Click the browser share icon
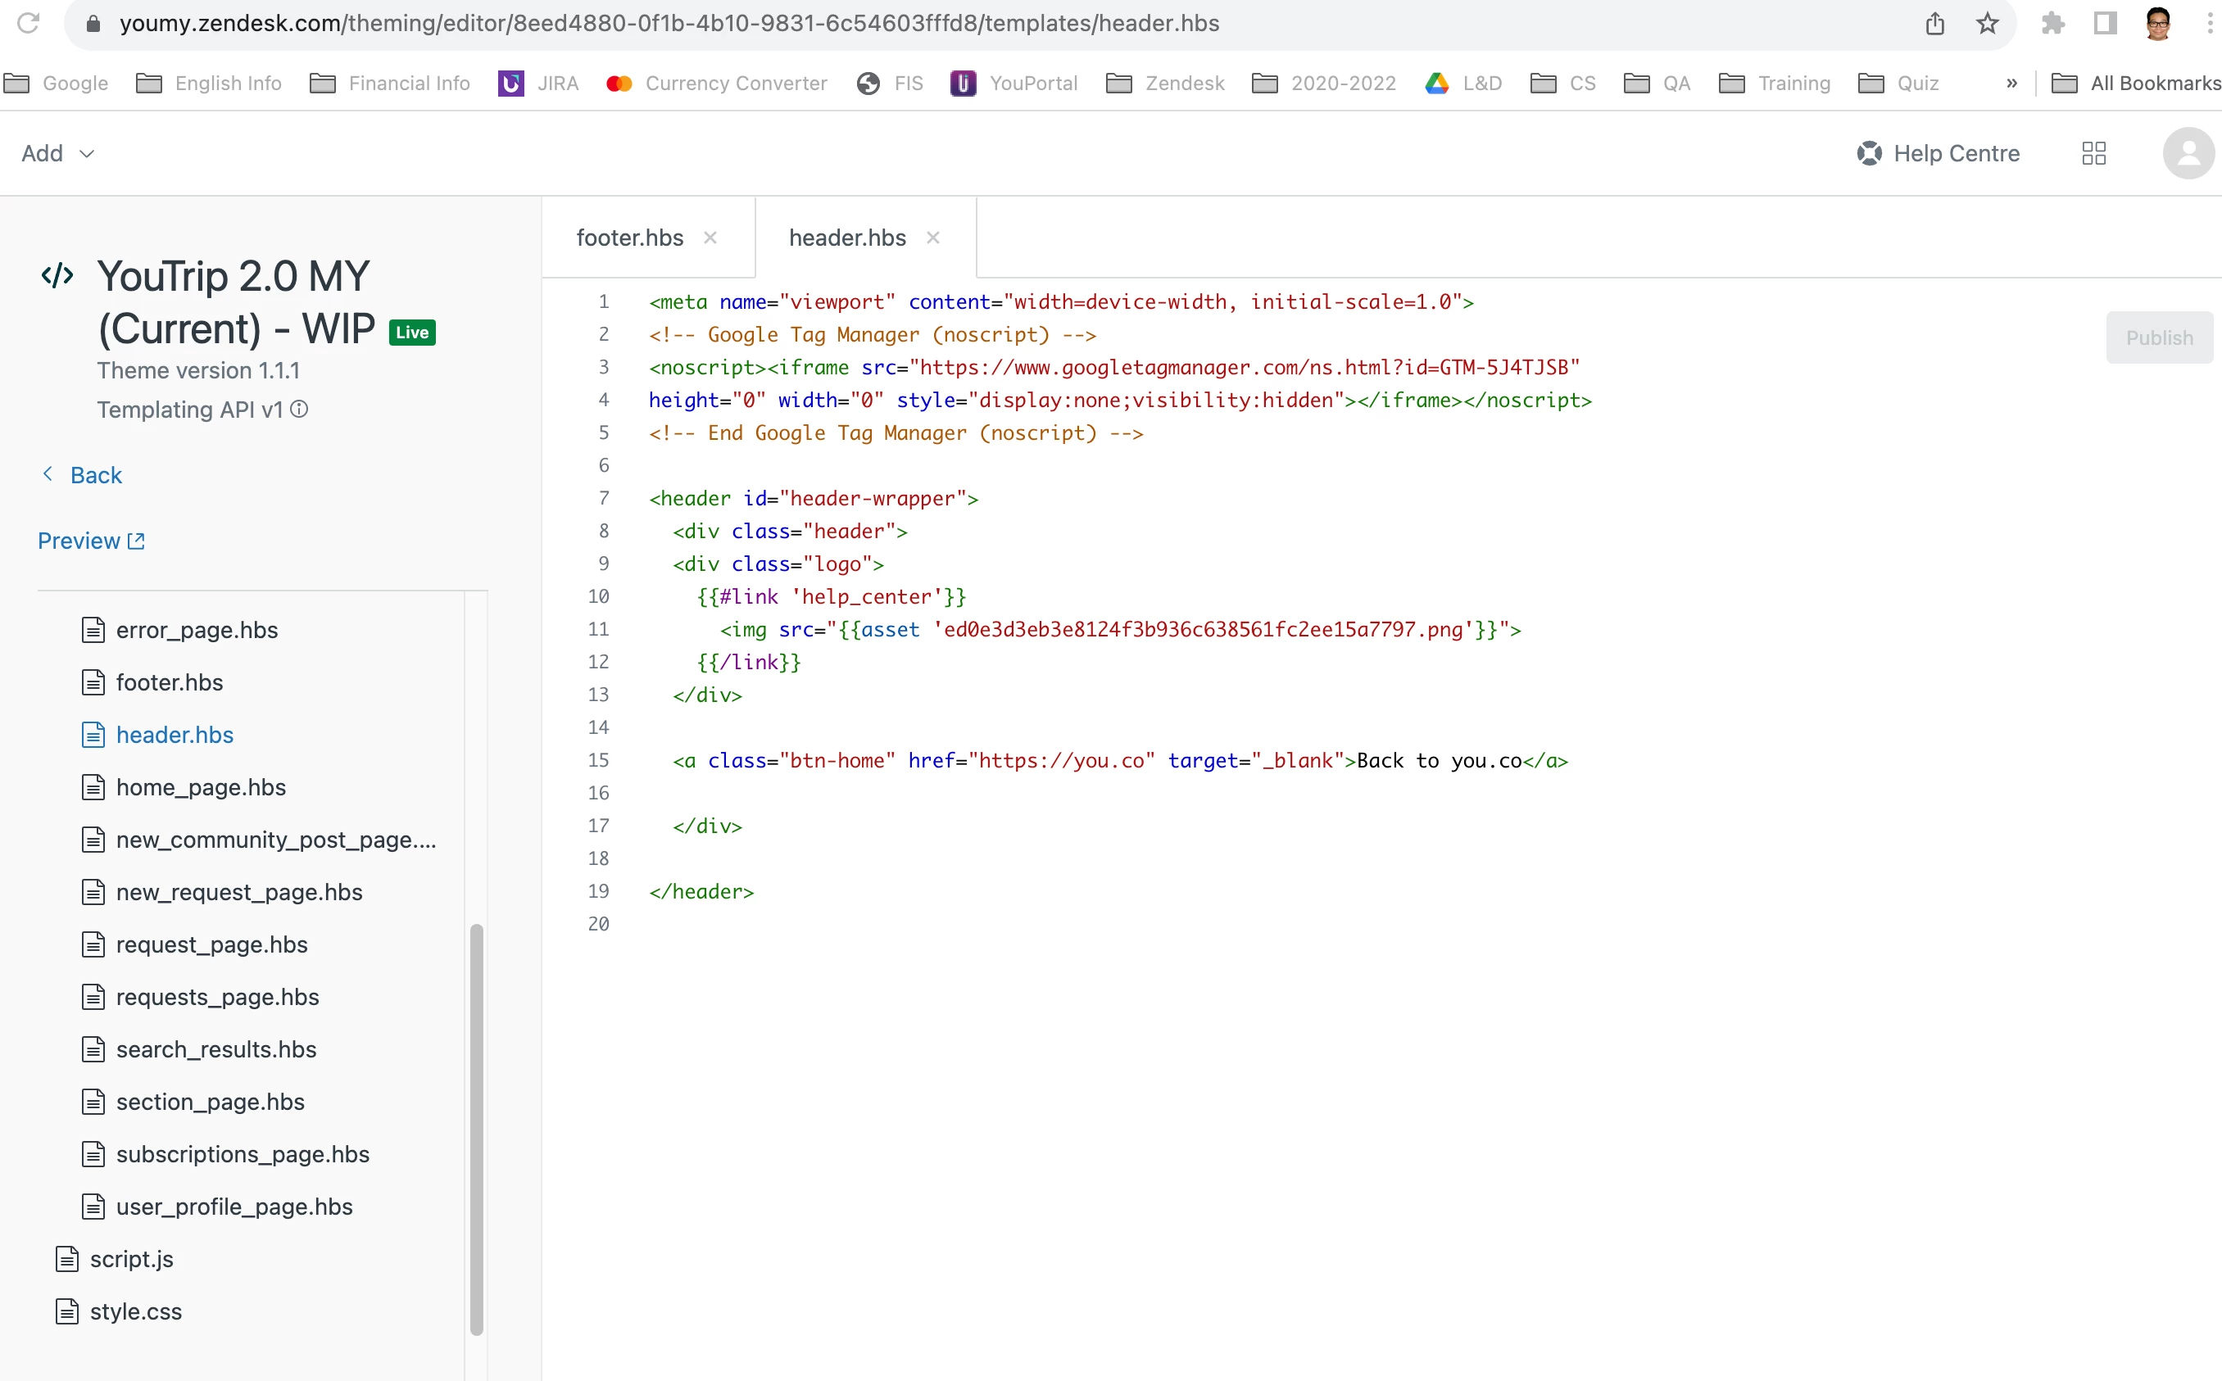The width and height of the screenshot is (2222, 1381). pyautogui.click(x=1934, y=24)
